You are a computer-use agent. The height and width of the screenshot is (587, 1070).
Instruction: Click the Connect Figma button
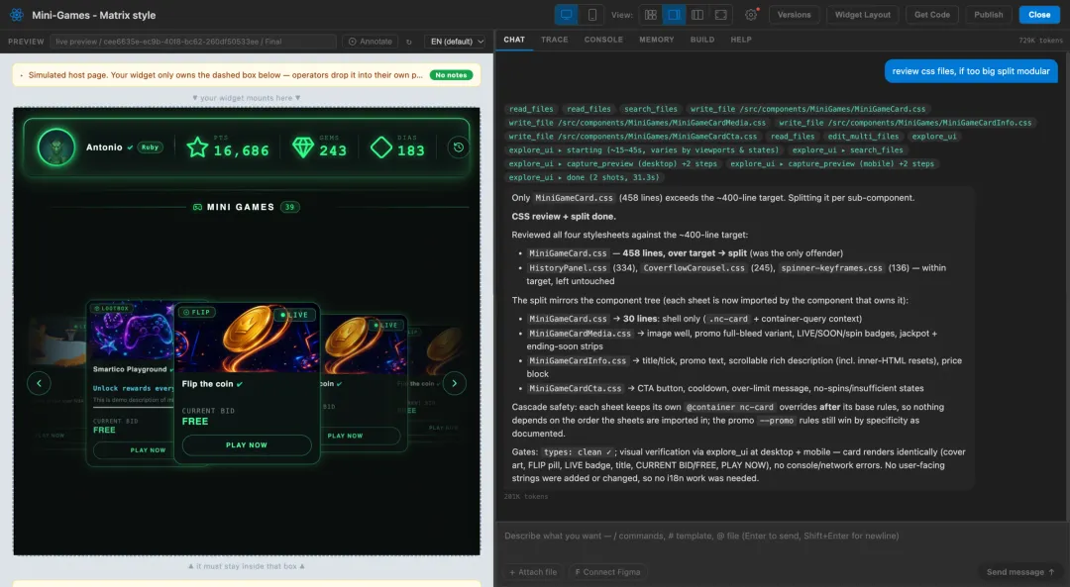(607, 572)
